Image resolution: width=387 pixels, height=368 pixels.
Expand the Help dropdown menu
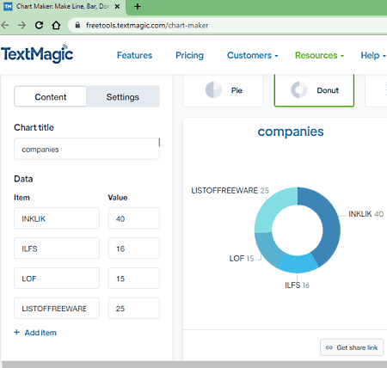[373, 55]
